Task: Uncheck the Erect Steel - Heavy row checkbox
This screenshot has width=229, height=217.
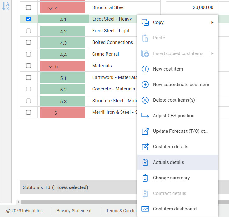Action: [29, 19]
